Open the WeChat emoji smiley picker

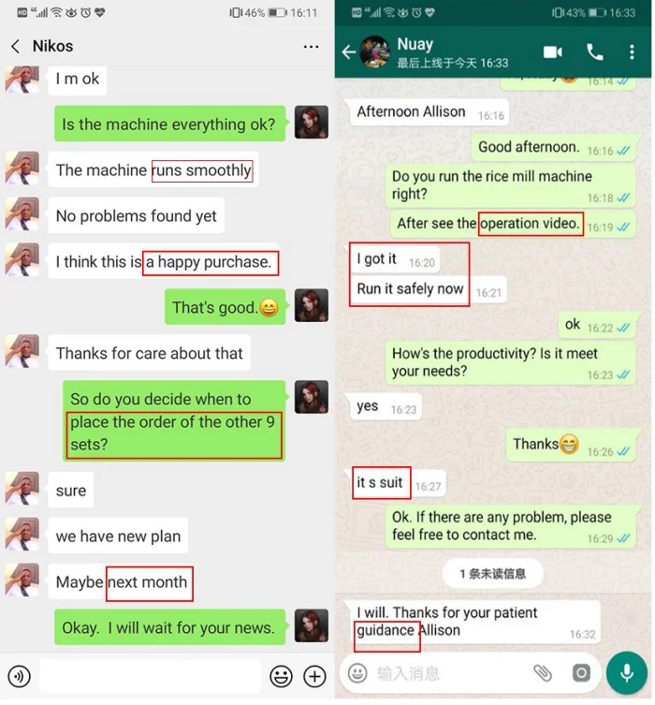coord(282,676)
